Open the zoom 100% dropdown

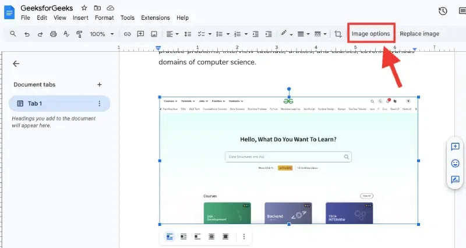click(101, 34)
